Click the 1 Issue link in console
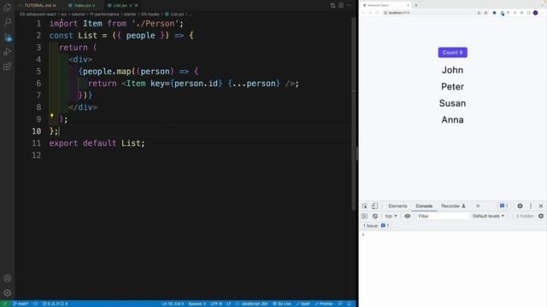The height and width of the screenshot is (307, 547). pyautogui.click(x=376, y=225)
